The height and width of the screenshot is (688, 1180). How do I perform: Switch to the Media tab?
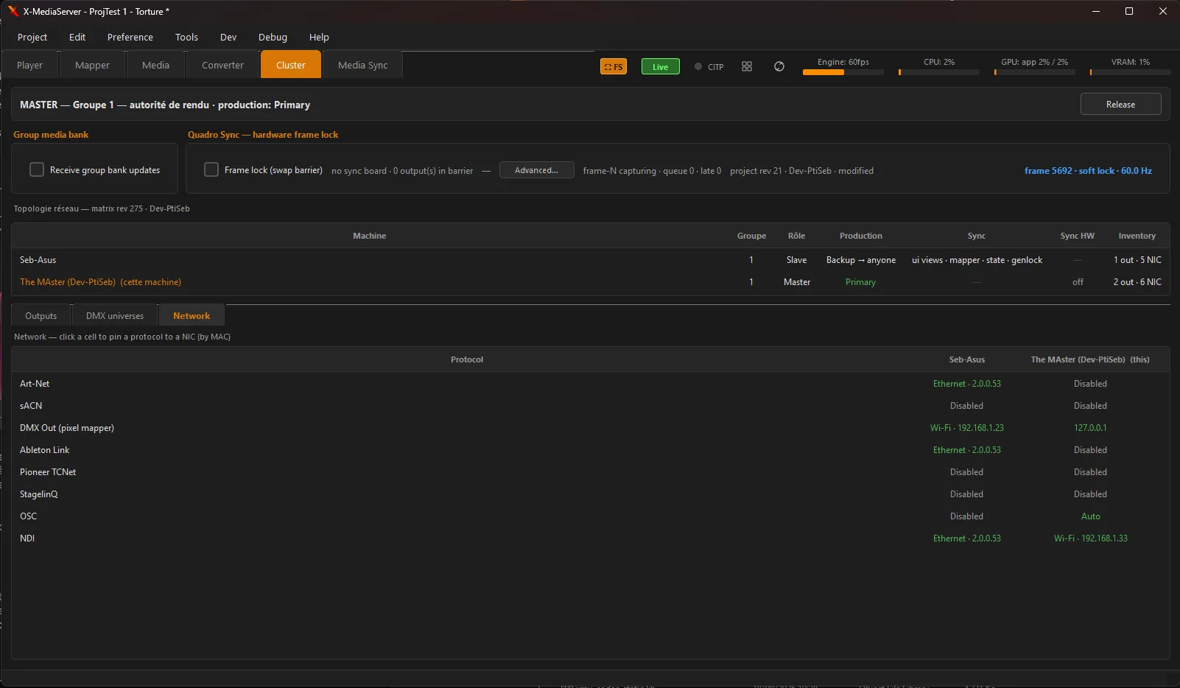[155, 65]
